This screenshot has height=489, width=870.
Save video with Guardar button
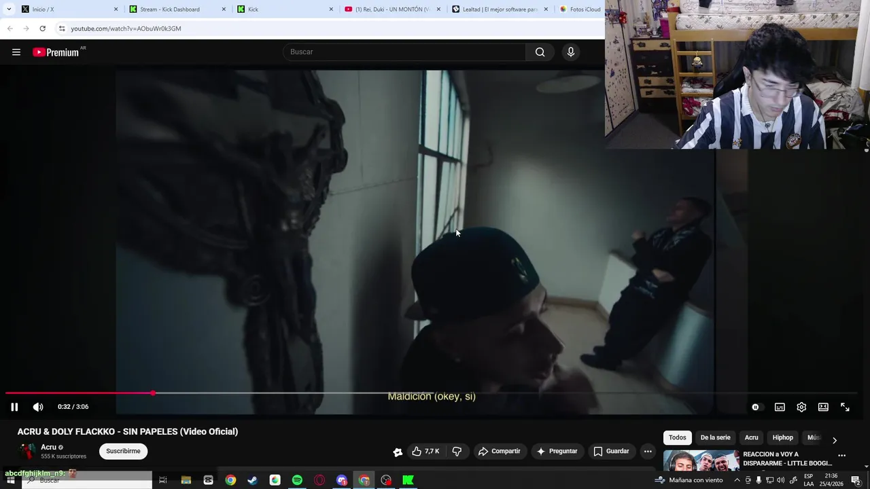point(611,451)
